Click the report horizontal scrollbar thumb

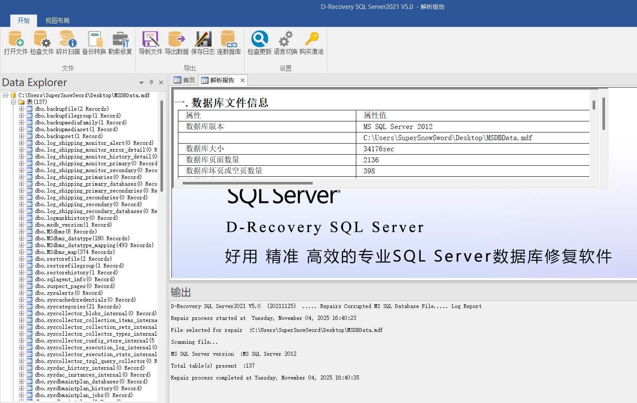(x=247, y=183)
